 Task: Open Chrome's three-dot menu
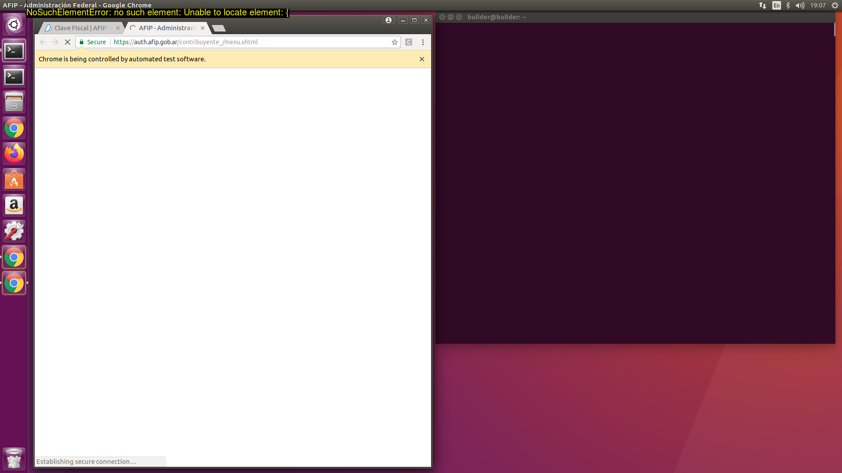tap(423, 42)
